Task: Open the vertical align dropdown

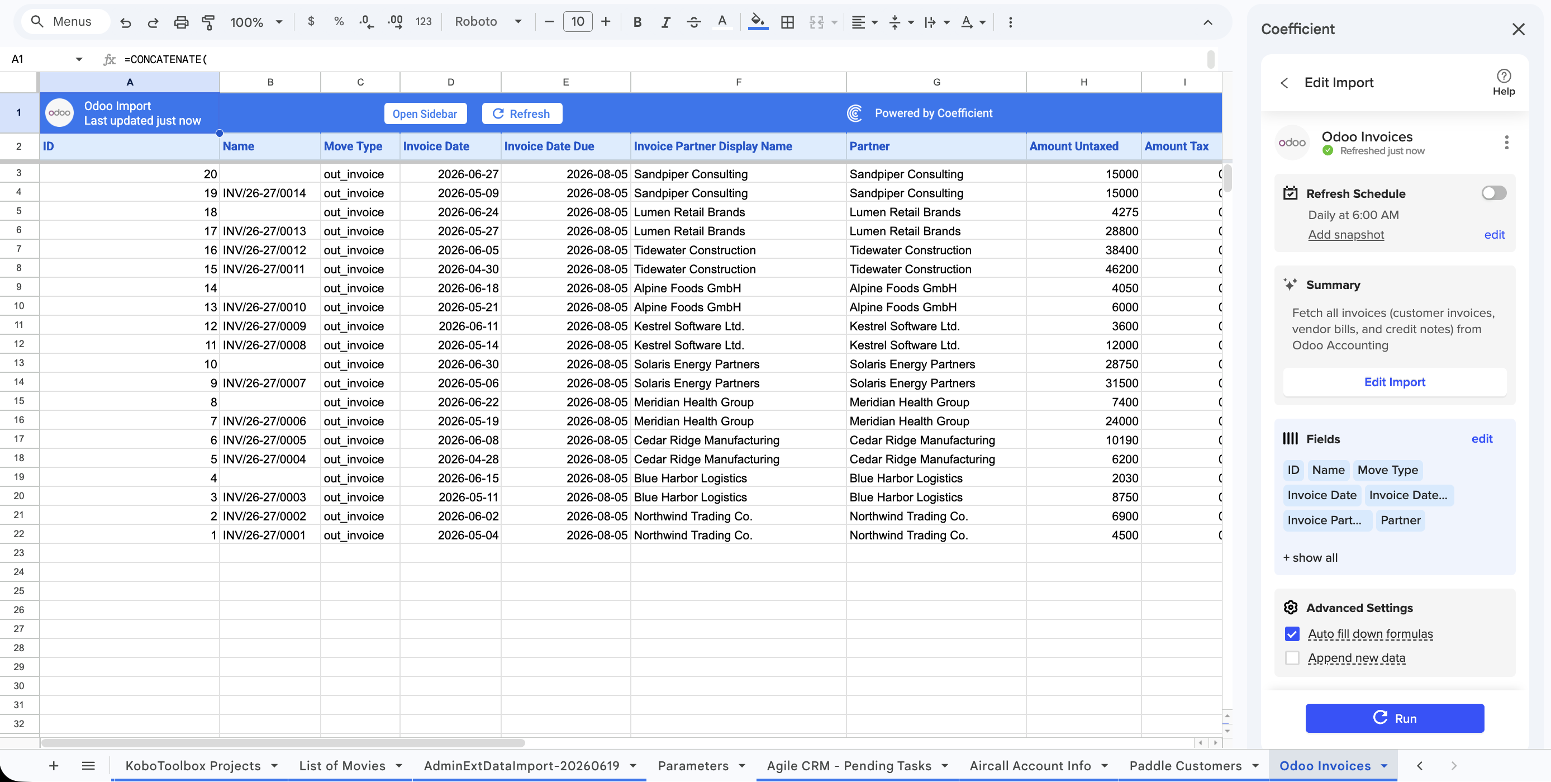Action: pos(901,22)
